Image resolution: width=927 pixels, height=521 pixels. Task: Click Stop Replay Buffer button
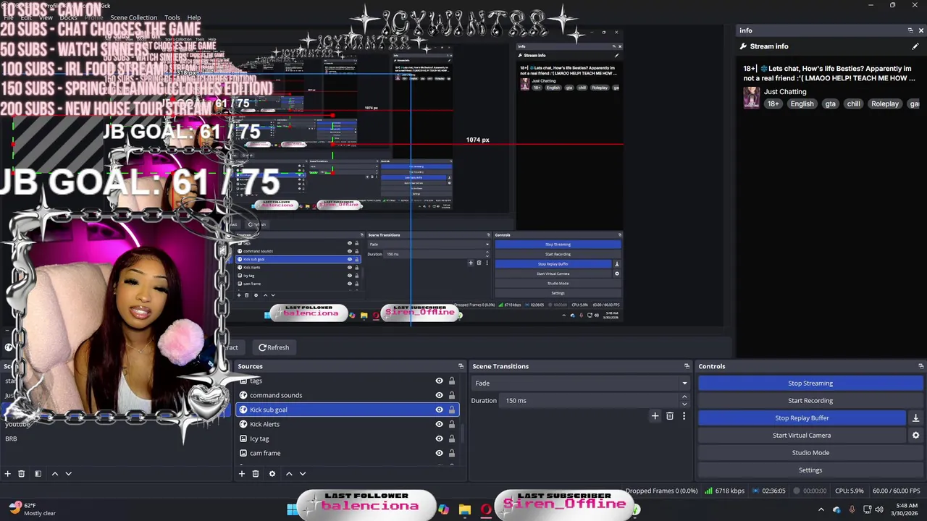[x=802, y=418]
